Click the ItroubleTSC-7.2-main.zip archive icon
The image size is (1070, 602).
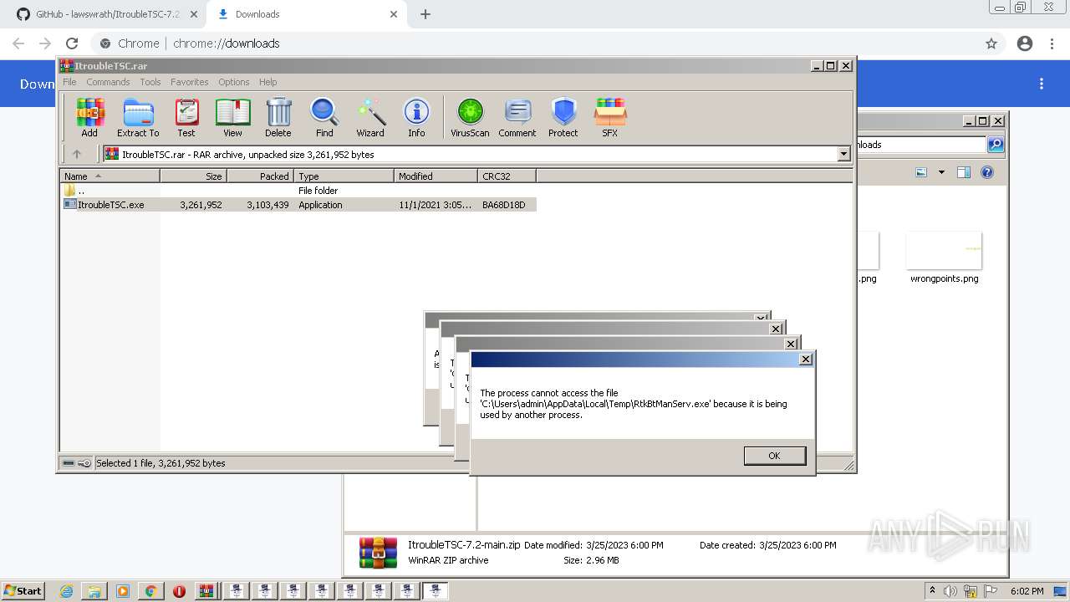pyautogui.click(x=378, y=553)
